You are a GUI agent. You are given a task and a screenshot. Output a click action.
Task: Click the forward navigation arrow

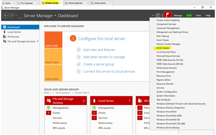[x=12, y=15]
